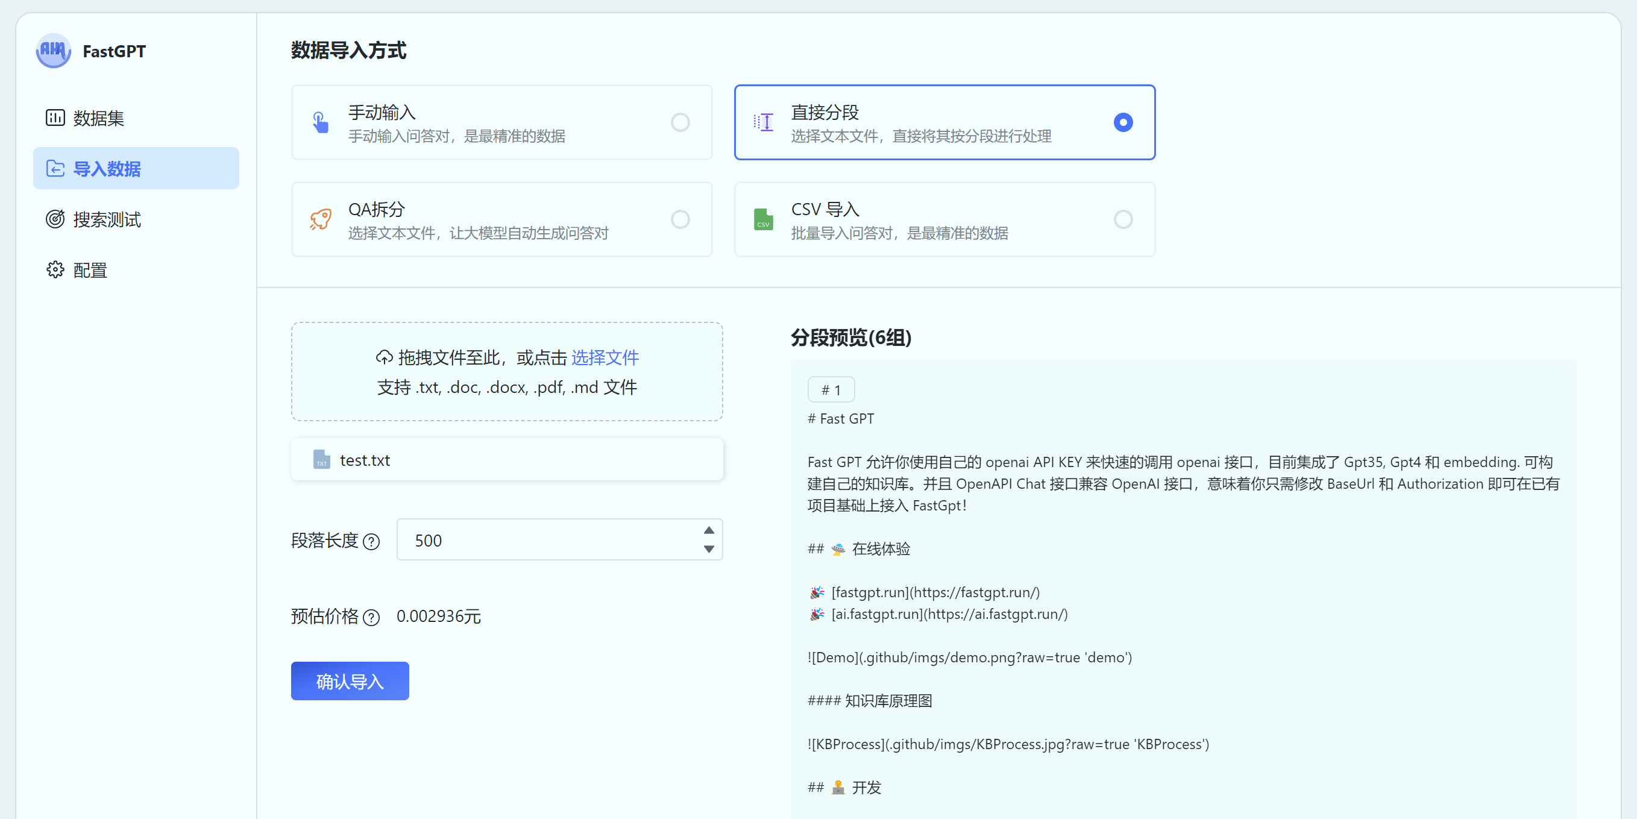The image size is (1637, 819).
Task: Open the 搜索测试 sidebar menu item
Action: [106, 219]
